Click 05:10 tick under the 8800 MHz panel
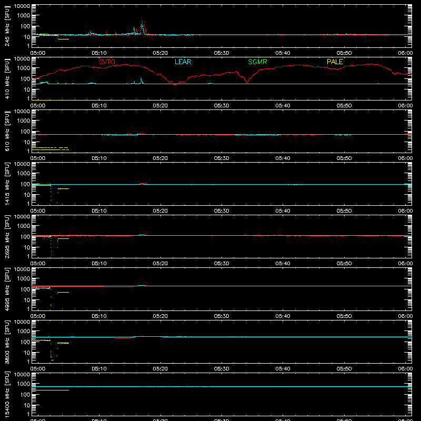Screen dimensions: 421x421 point(99,369)
